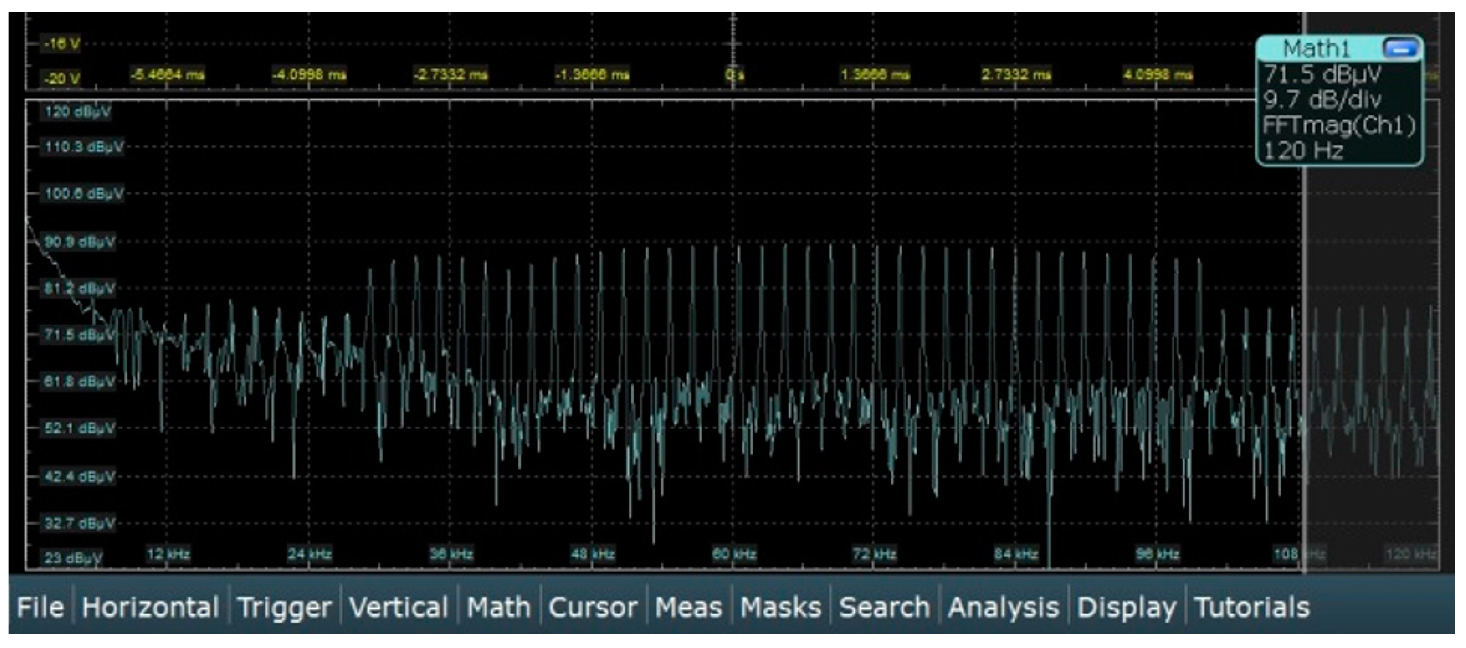This screenshot has width=1466, height=648.
Task: Open the Display menu
Action: coord(1126,607)
